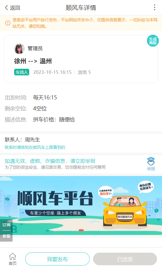Go back with the 返回 arrow
The image size is (162, 270).
point(13,8)
